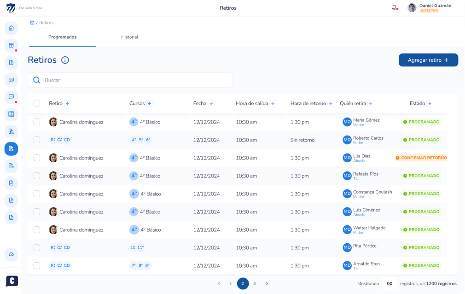Sort by the Hora de salida arrow

tap(273, 103)
